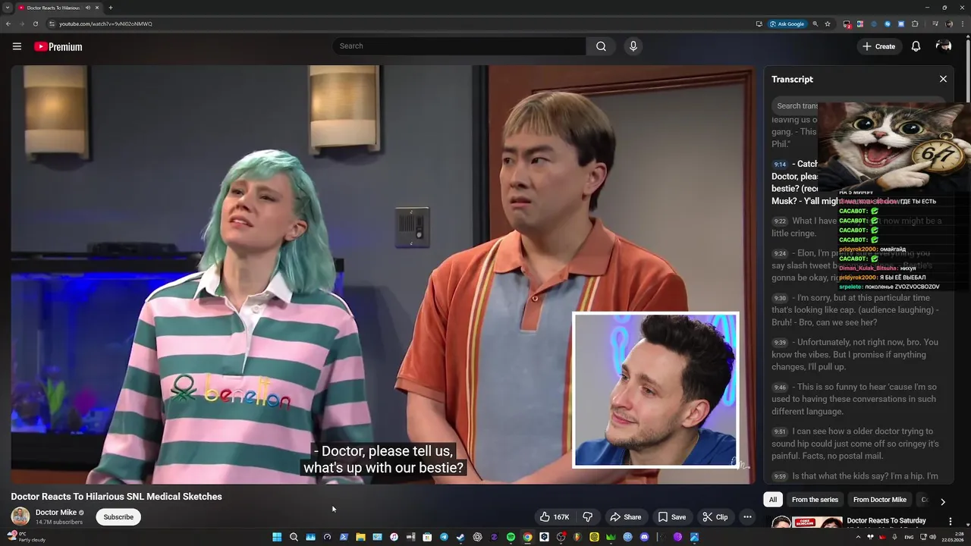
Task: Open Chrome media control icon
Action: 935,24
